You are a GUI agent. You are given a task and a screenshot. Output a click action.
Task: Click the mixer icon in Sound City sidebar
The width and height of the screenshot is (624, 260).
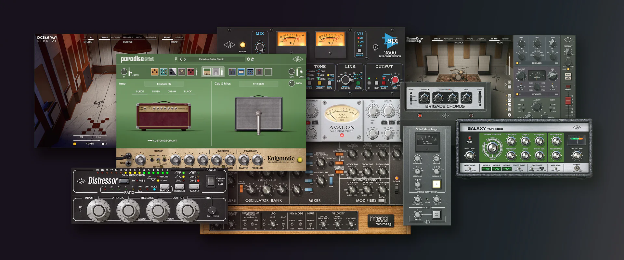coord(509,82)
